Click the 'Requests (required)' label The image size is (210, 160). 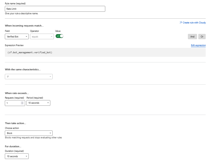tap(14, 98)
